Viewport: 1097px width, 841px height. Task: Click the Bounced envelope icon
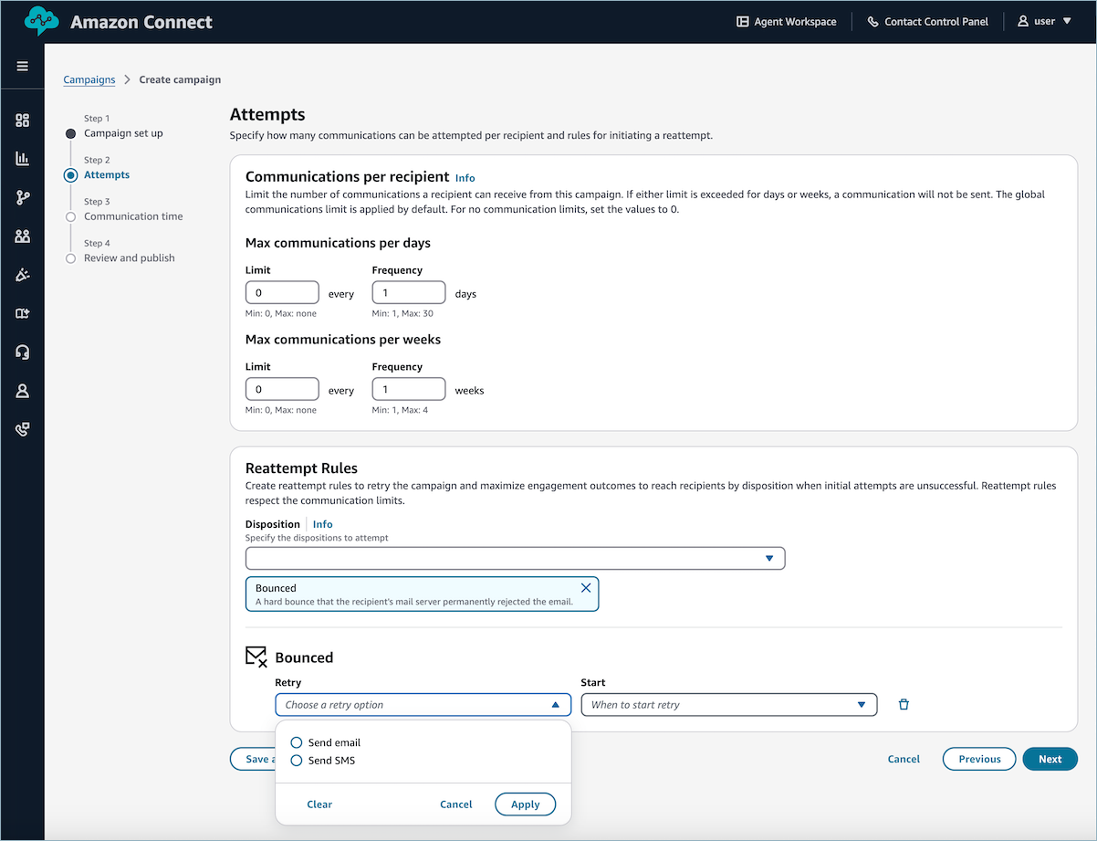pos(256,657)
